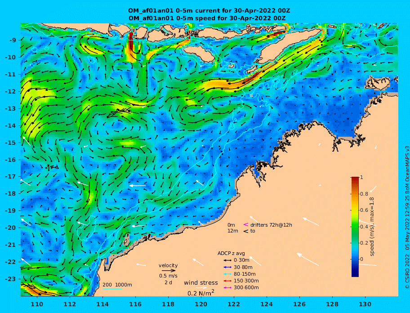This screenshot has width=410, height=313.
Task: Click longitude axis label 126
Action: tap(299, 304)
